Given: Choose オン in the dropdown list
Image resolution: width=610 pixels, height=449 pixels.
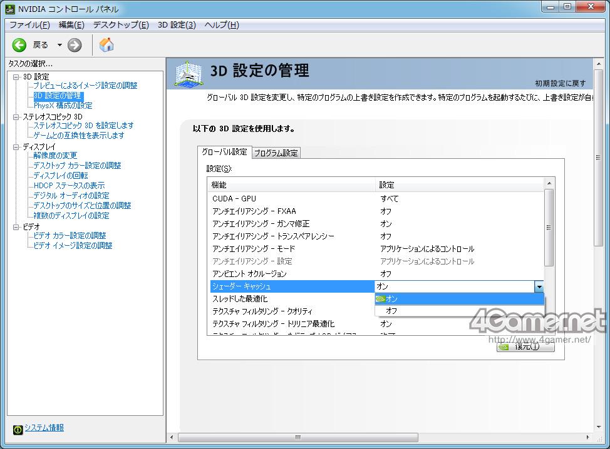Looking at the screenshot, I should pos(460,299).
